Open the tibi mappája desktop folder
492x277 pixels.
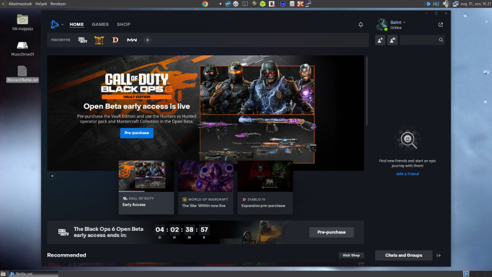pyautogui.click(x=22, y=23)
